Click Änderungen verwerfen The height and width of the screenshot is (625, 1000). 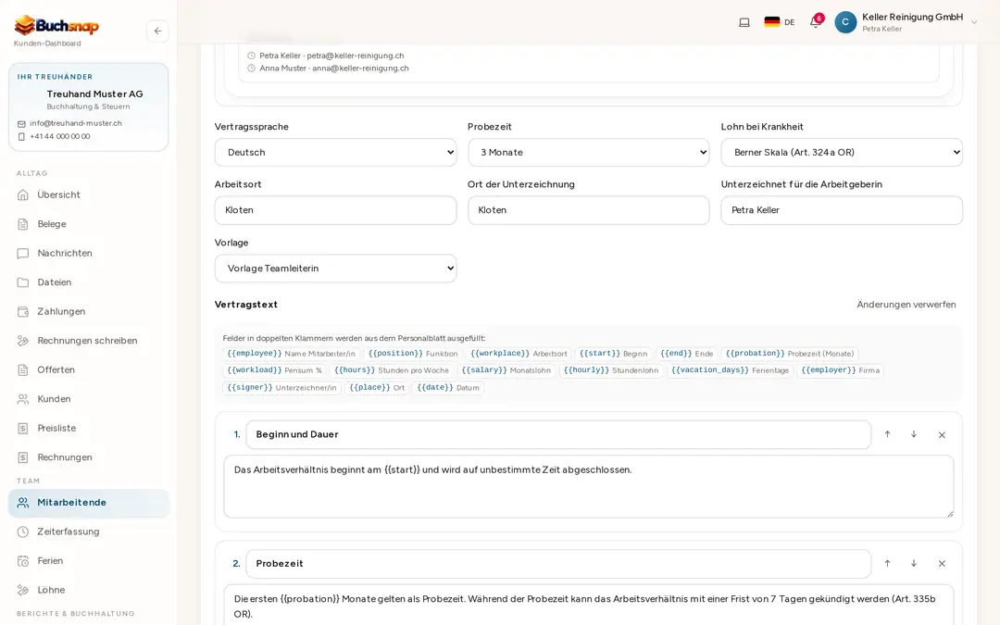click(x=906, y=305)
